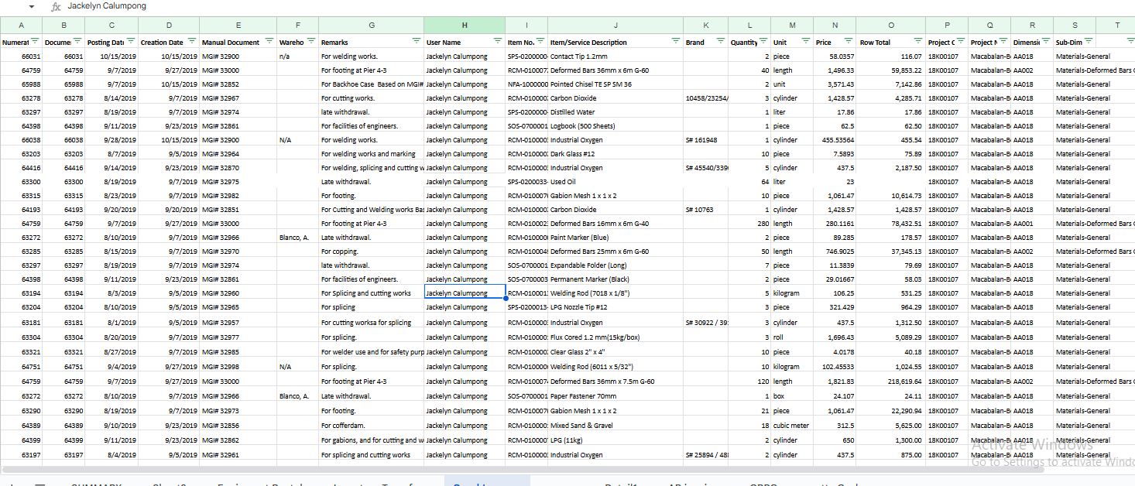Select the 'For Backhoe Case' remark cell
The width and height of the screenshot is (1135, 486).
[372, 84]
